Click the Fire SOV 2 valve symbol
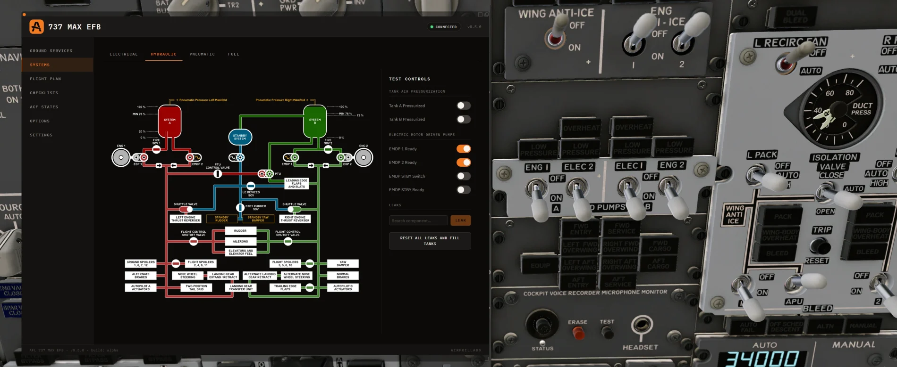Screen dimensions: 897x367 (328, 149)
